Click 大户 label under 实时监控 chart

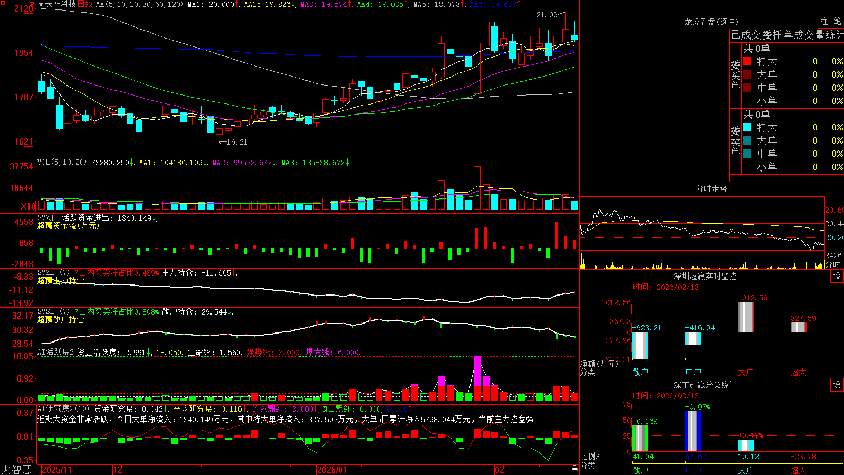click(x=746, y=372)
